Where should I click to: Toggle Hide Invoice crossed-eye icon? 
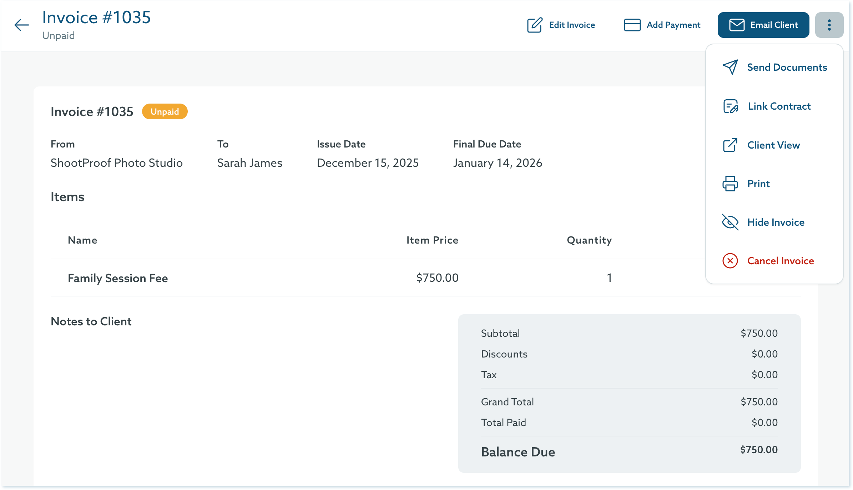click(x=730, y=222)
